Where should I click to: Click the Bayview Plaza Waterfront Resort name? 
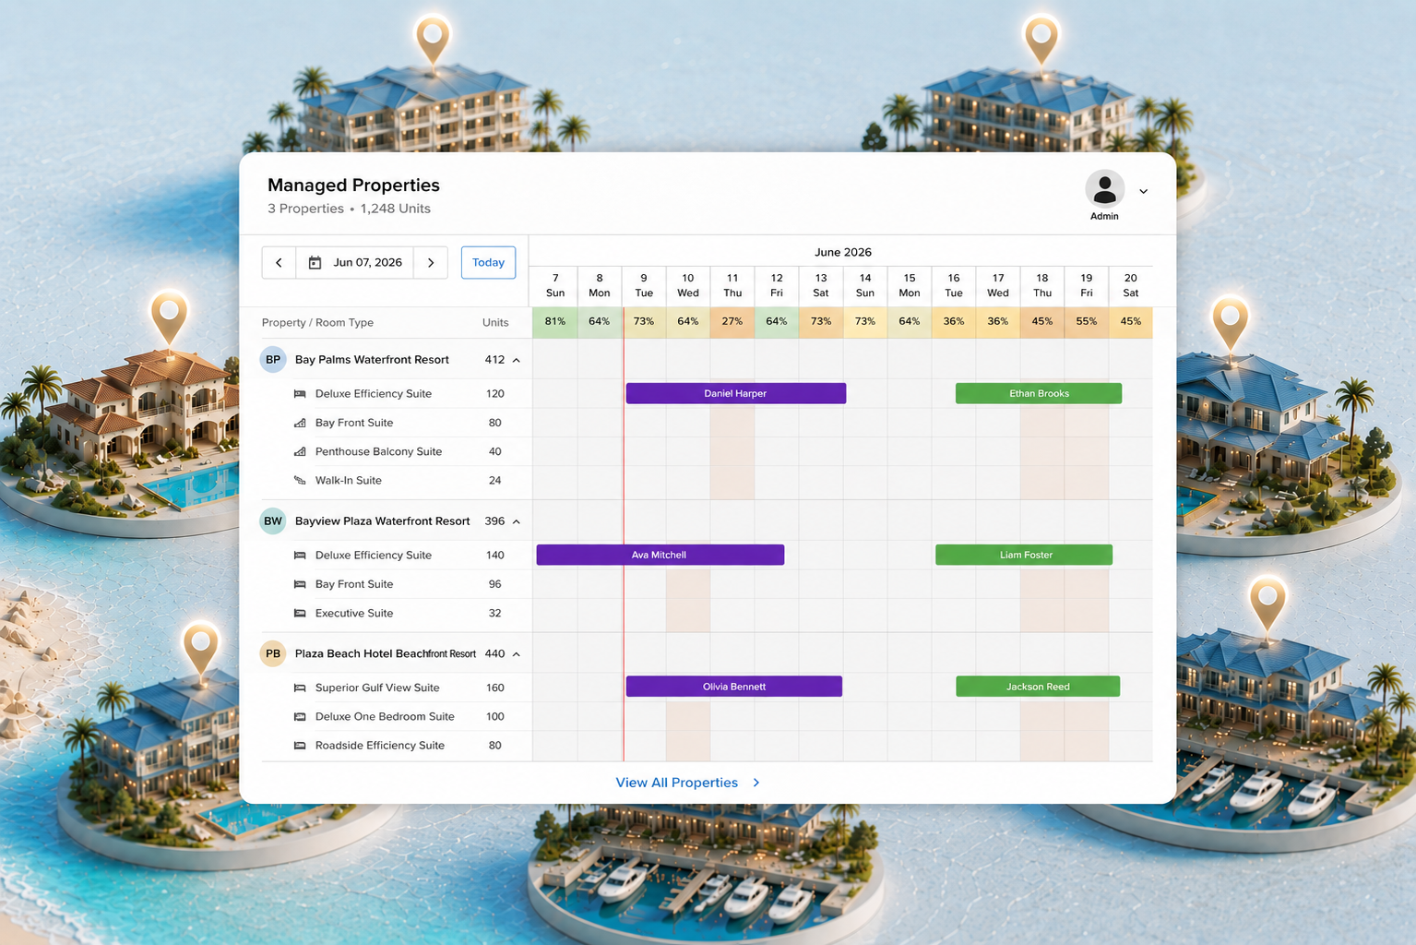[x=383, y=521]
